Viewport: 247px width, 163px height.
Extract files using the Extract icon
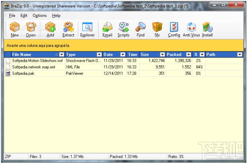(68, 27)
